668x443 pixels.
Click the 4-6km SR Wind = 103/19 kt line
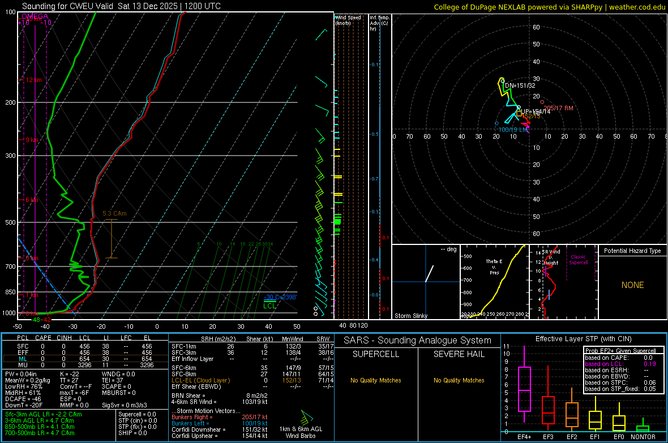coord(220,402)
